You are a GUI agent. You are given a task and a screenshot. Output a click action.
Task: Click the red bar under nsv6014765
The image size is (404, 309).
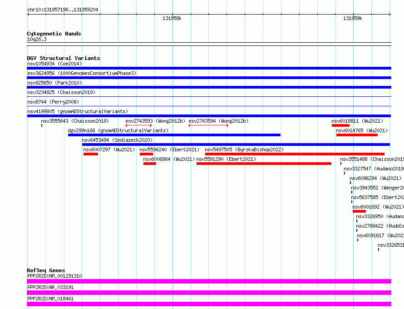tap(357, 135)
